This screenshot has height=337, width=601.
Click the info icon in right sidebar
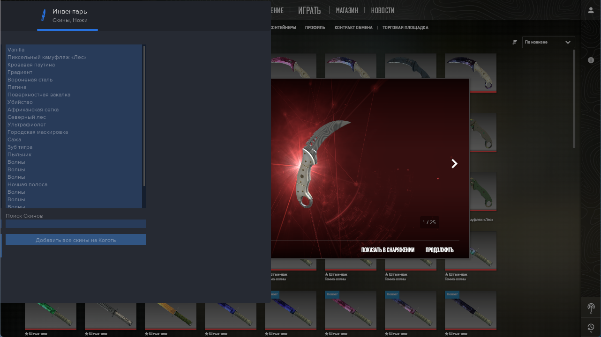[591, 60]
